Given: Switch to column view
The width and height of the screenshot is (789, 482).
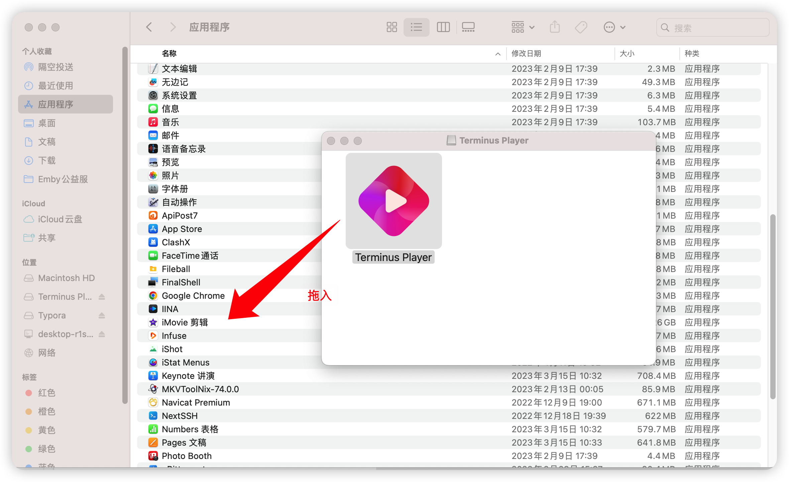Looking at the screenshot, I should pos(443,27).
